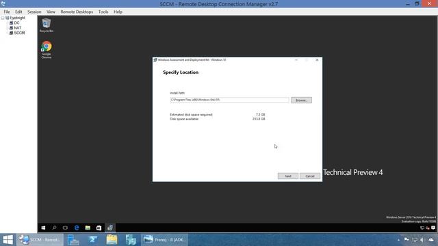Screen dimensions: 438x246
Task: Click Cancel in the ADK setup dialog
Action: point(310,176)
